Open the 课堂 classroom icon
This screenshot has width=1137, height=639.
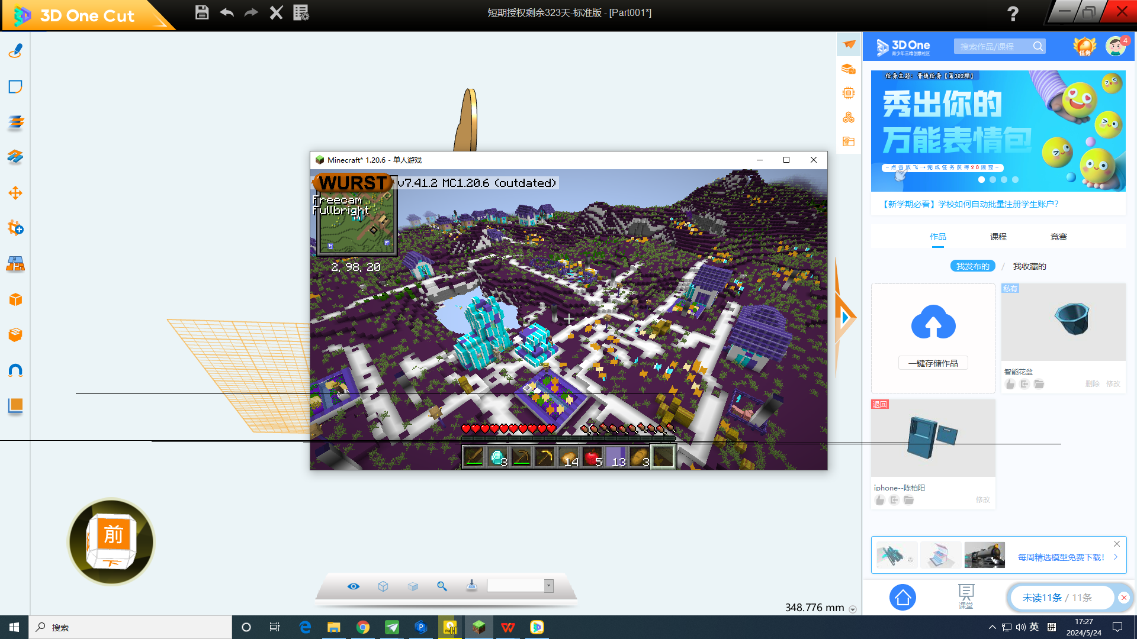click(x=966, y=595)
